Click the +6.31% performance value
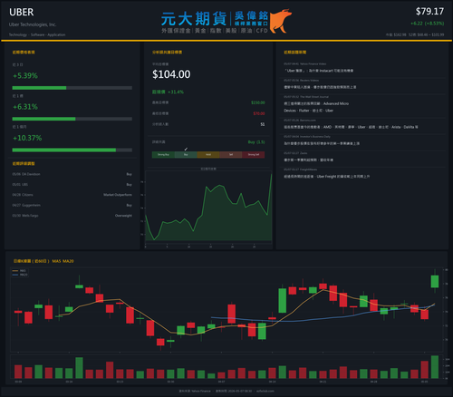The height and width of the screenshot is (397, 453). point(25,107)
